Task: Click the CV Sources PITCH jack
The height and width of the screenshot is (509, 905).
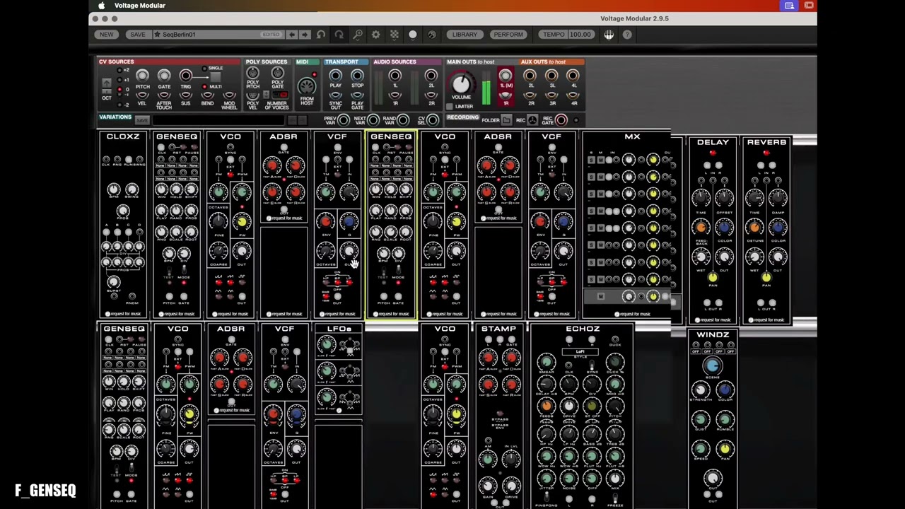Action: (142, 76)
